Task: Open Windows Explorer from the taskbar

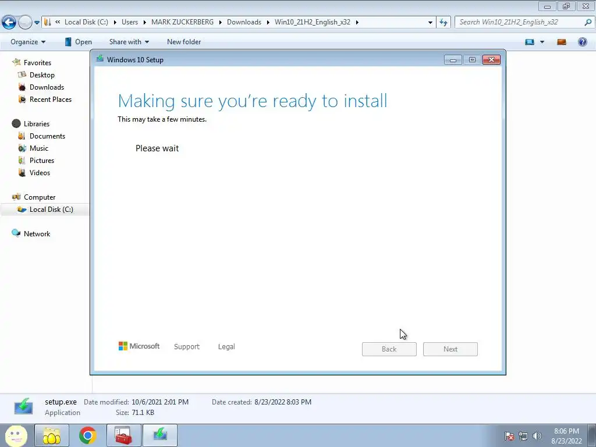Action: [52, 435]
